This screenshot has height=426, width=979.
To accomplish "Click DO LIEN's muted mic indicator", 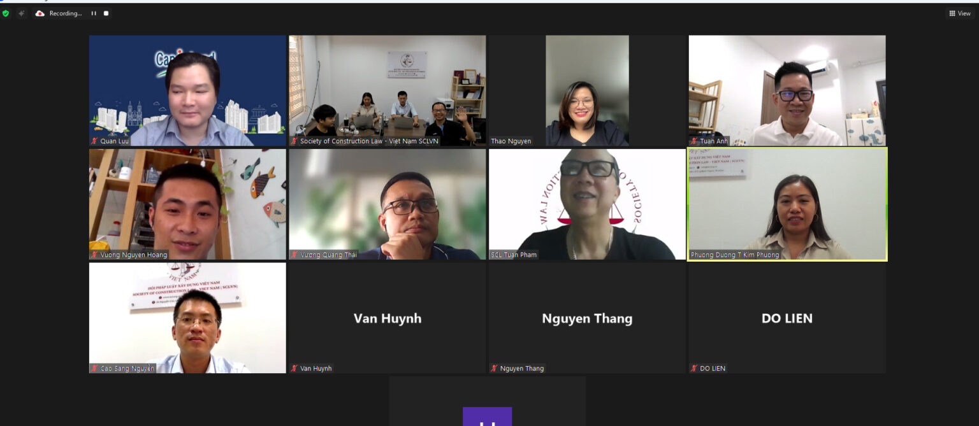I will click(x=694, y=369).
